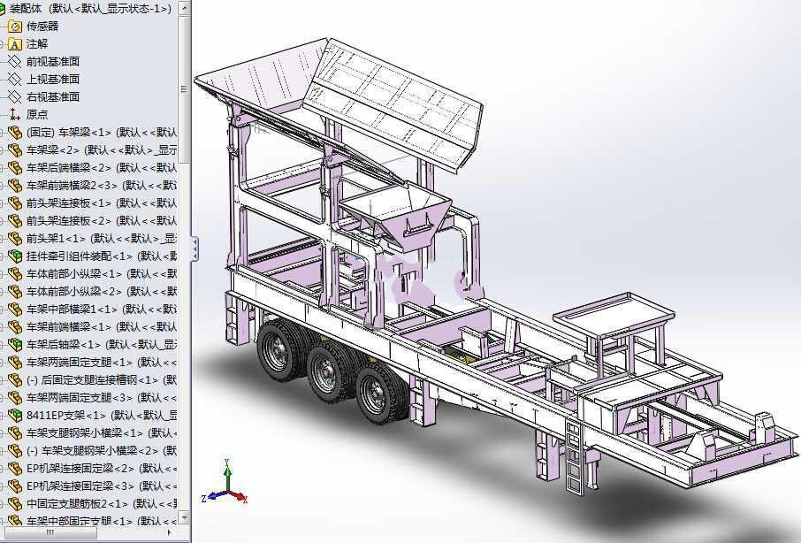Click the red X axis of the orientation triad
The height and width of the screenshot is (543, 801).
(x=239, y=496)
